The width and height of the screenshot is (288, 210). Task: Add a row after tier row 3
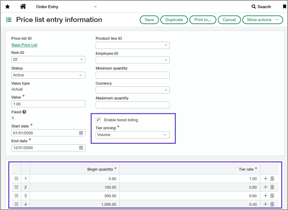pos(265,196)
